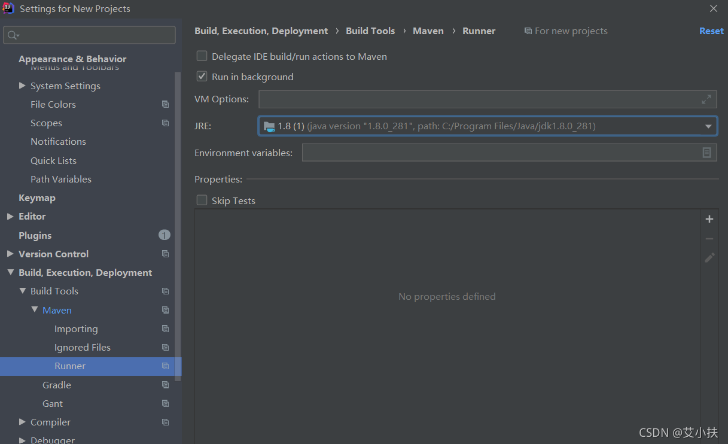
Task: Click the project-level icon beside Maven
Action: click(166, 310)
